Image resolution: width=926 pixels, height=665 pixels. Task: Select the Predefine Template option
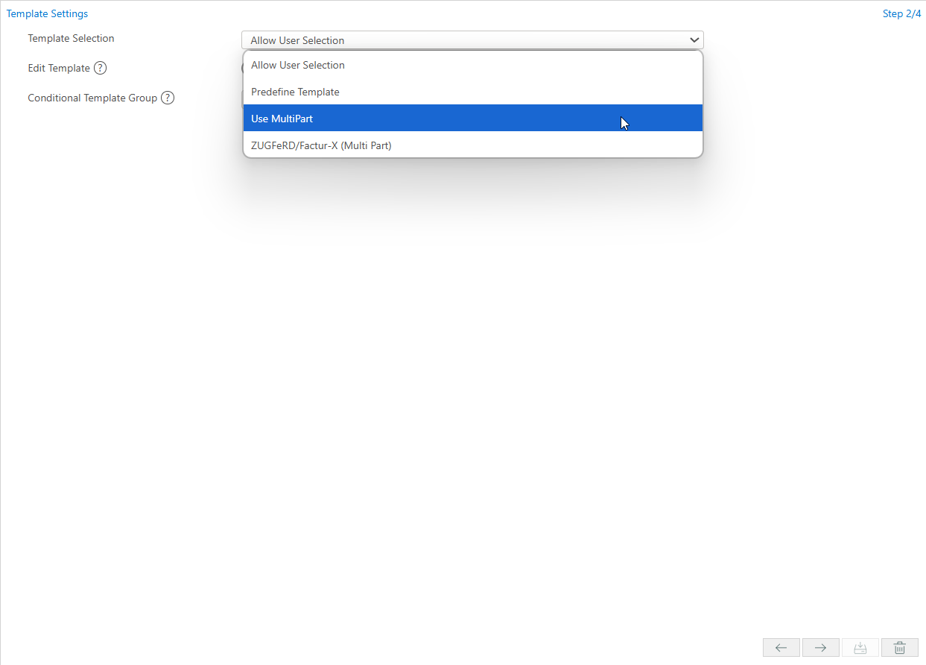pyautogui.click(x=295, y=92)
